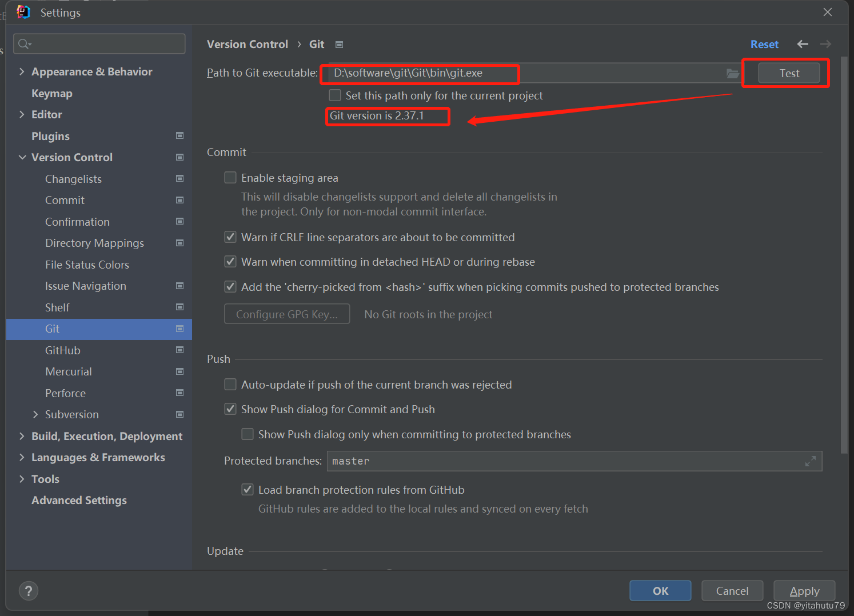
Task: Open GitHub settings page
Action: pos(63,350)
